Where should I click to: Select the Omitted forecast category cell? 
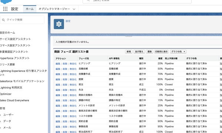click(x=169, y=90)
